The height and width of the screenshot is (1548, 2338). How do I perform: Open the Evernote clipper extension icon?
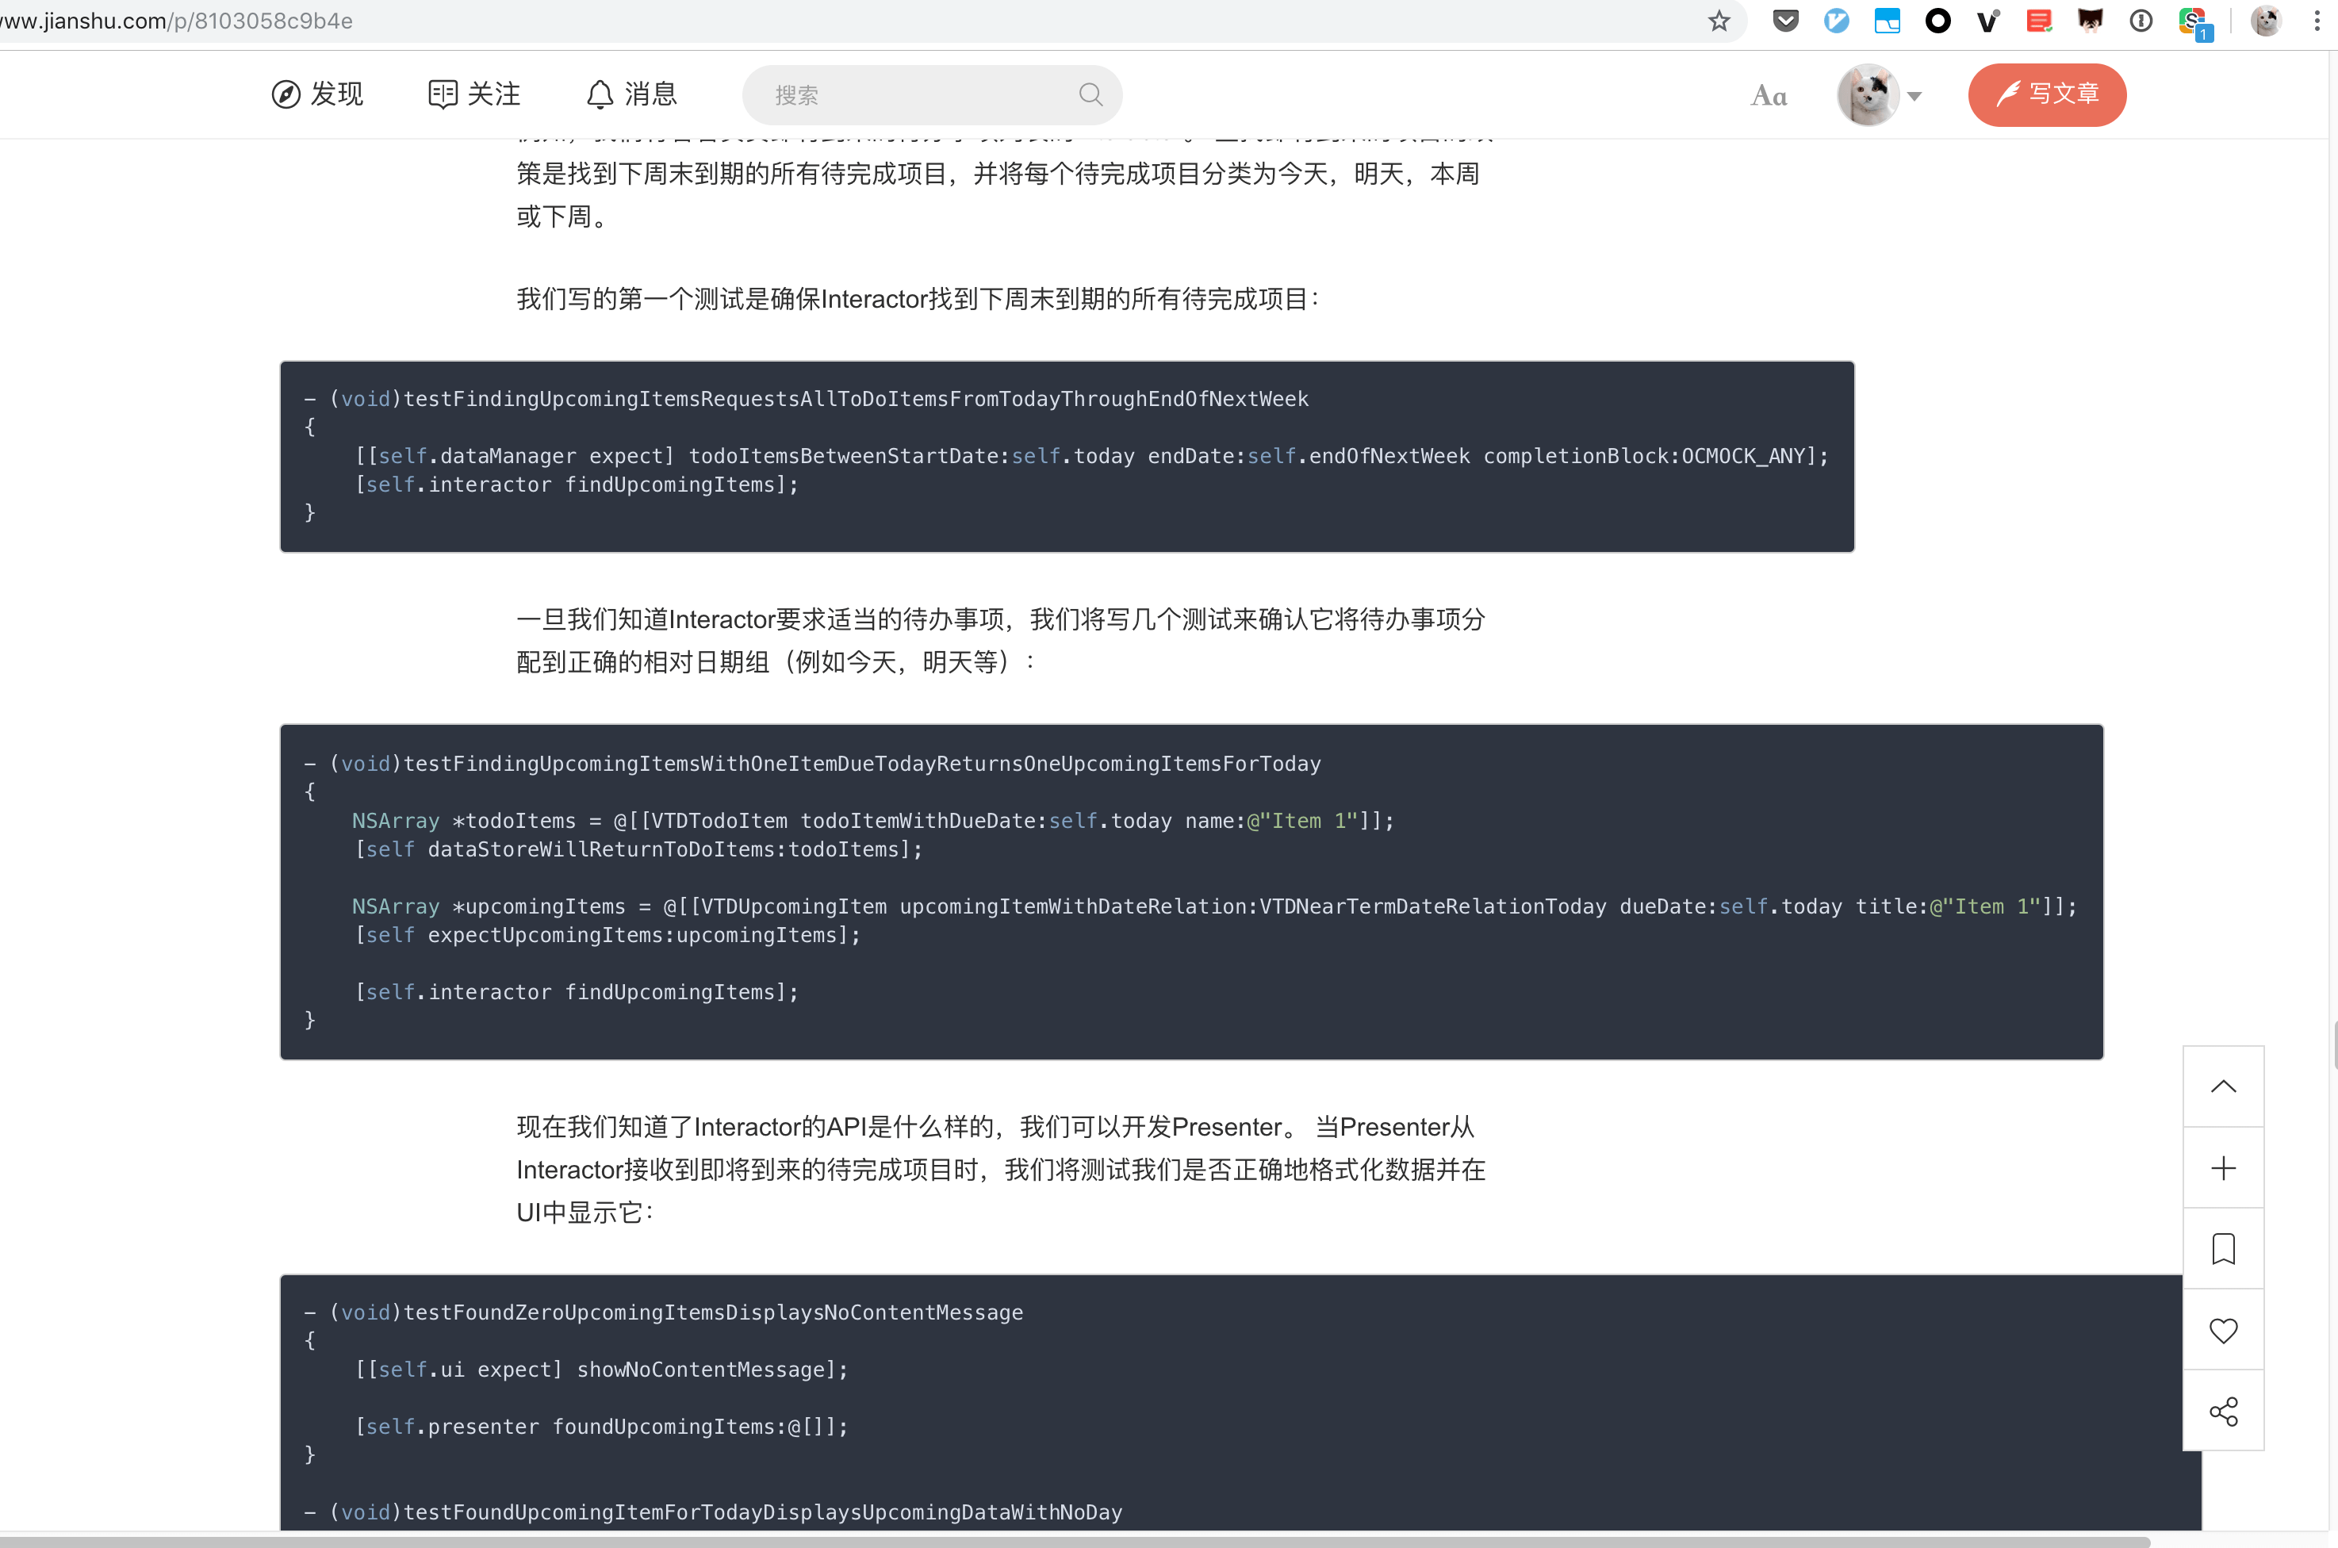2040,21
